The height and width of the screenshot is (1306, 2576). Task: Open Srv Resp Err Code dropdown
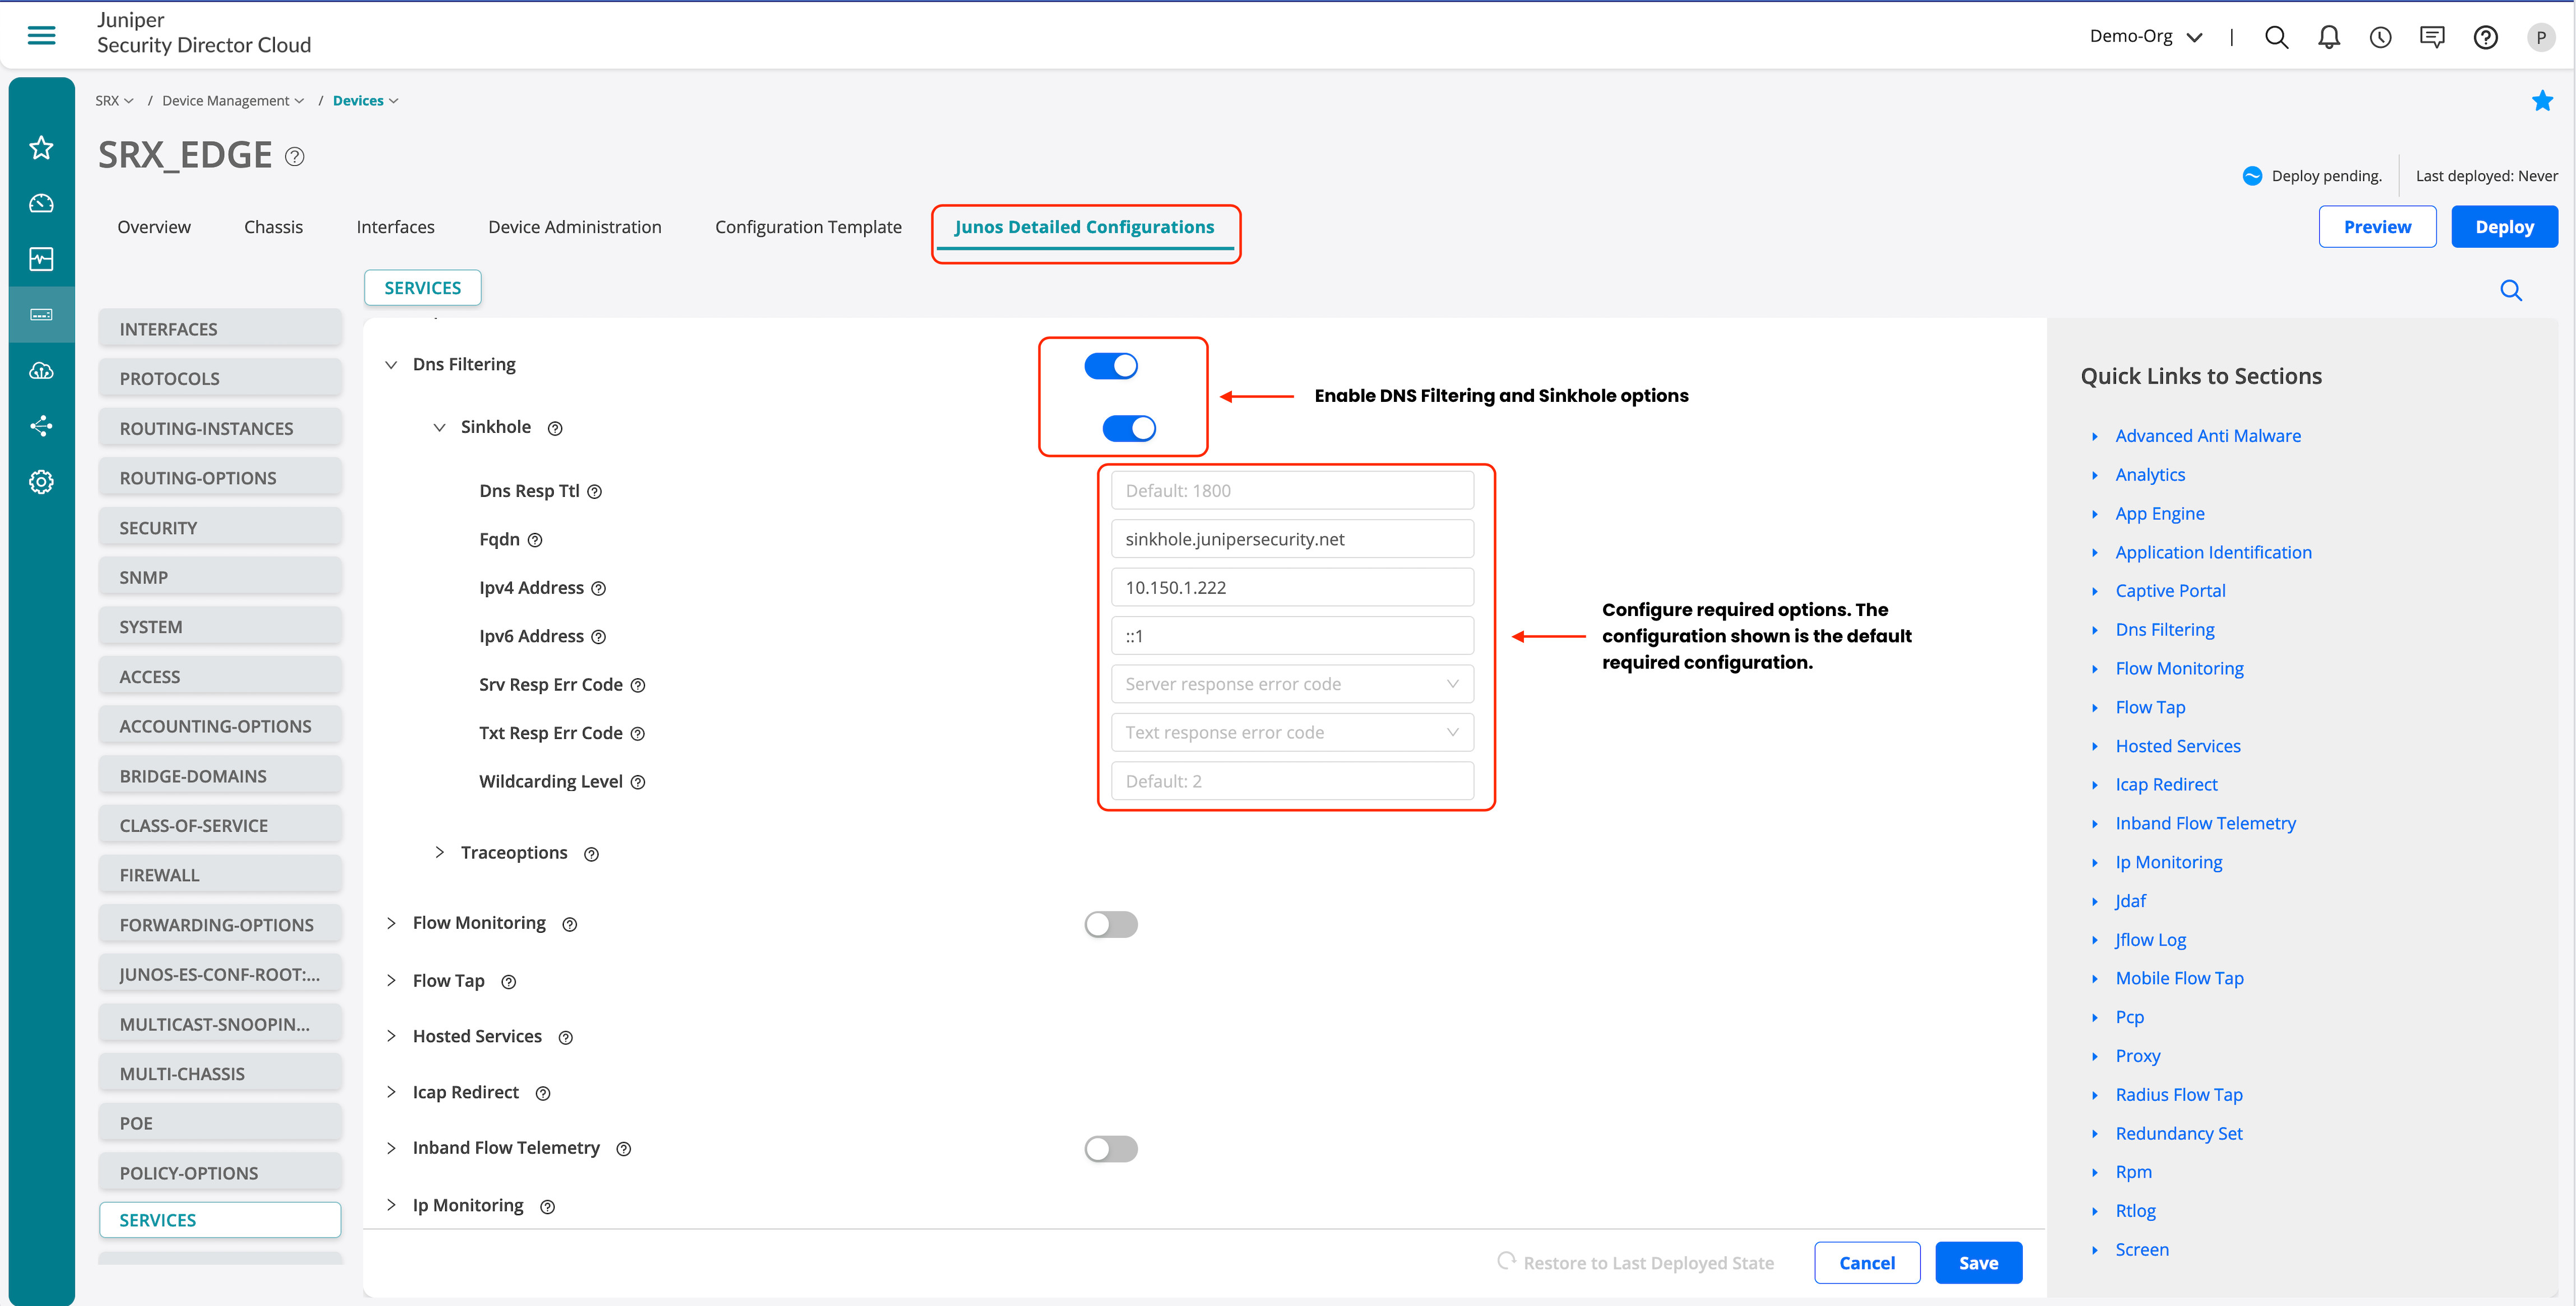click(1291, 684)
